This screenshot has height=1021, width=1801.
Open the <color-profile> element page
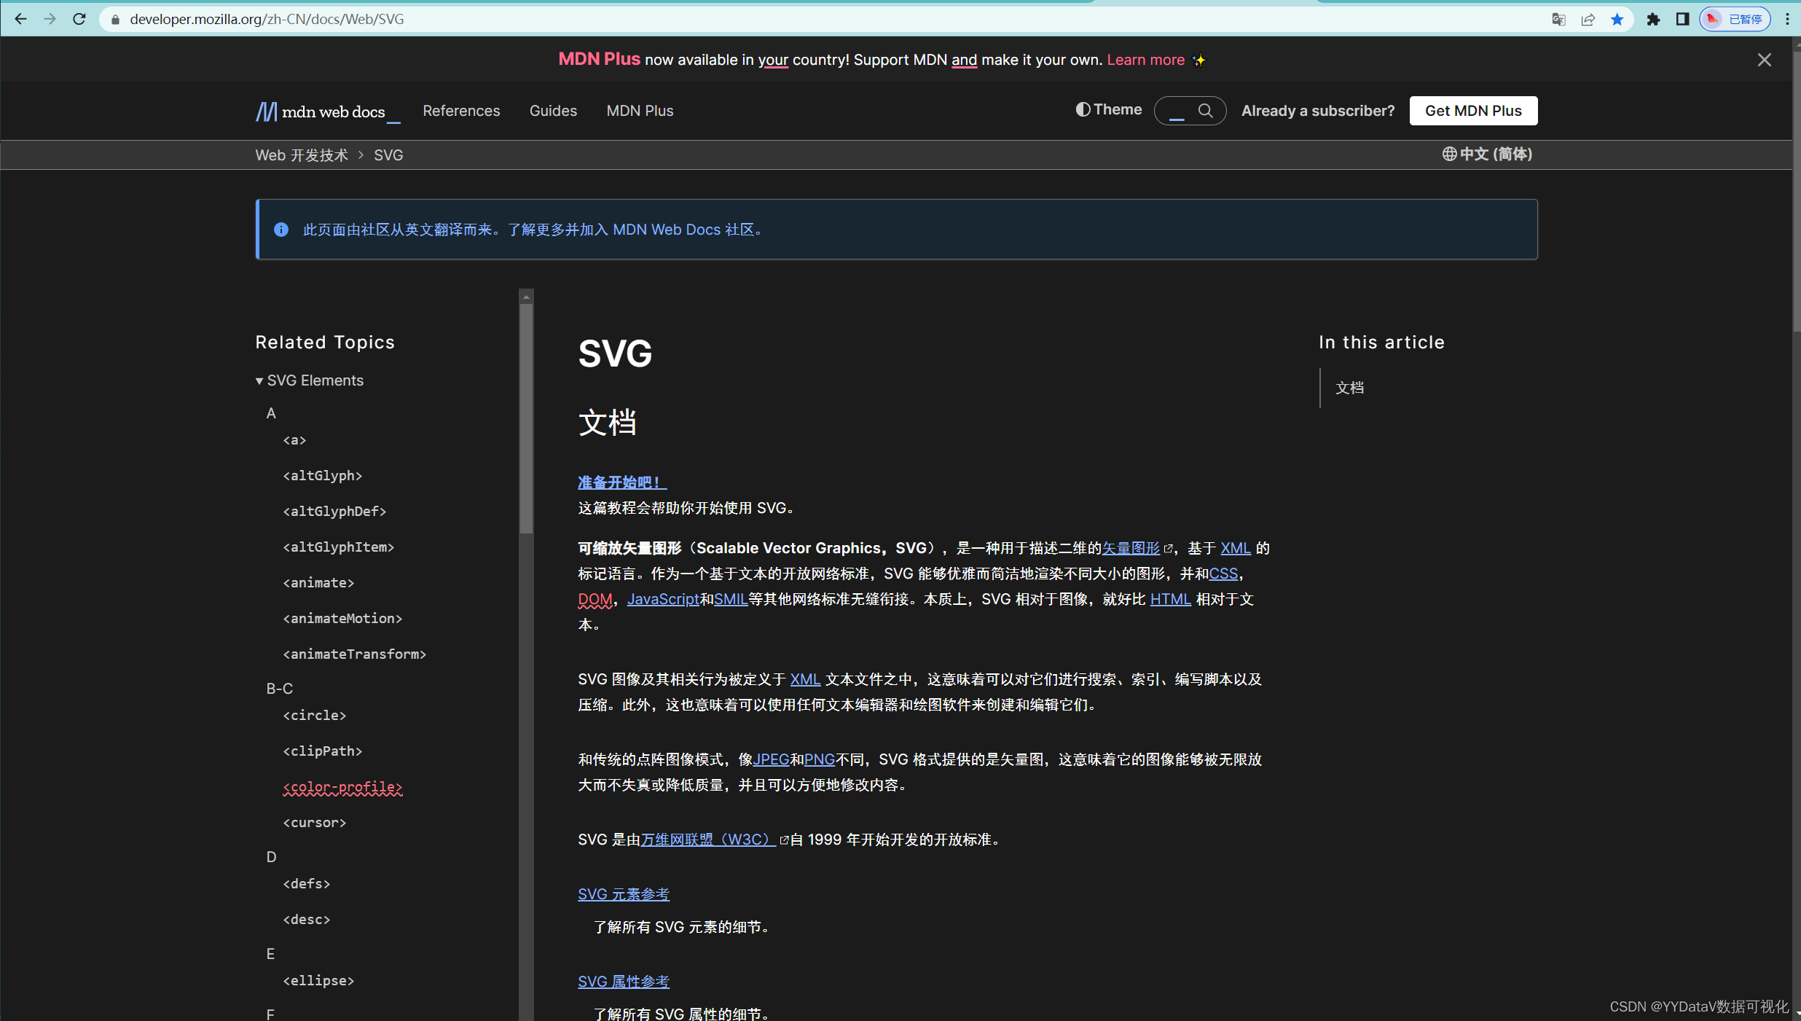(x=342, y=787)
